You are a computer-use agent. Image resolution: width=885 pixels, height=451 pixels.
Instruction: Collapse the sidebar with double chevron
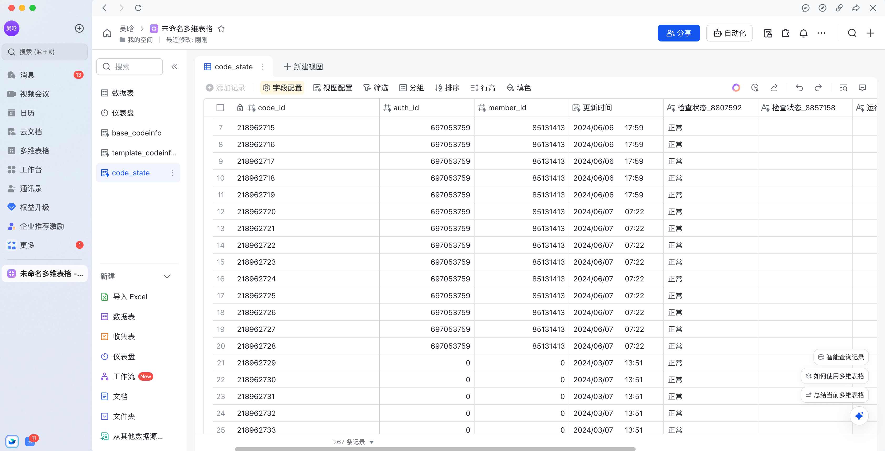[x=174, y=67]
